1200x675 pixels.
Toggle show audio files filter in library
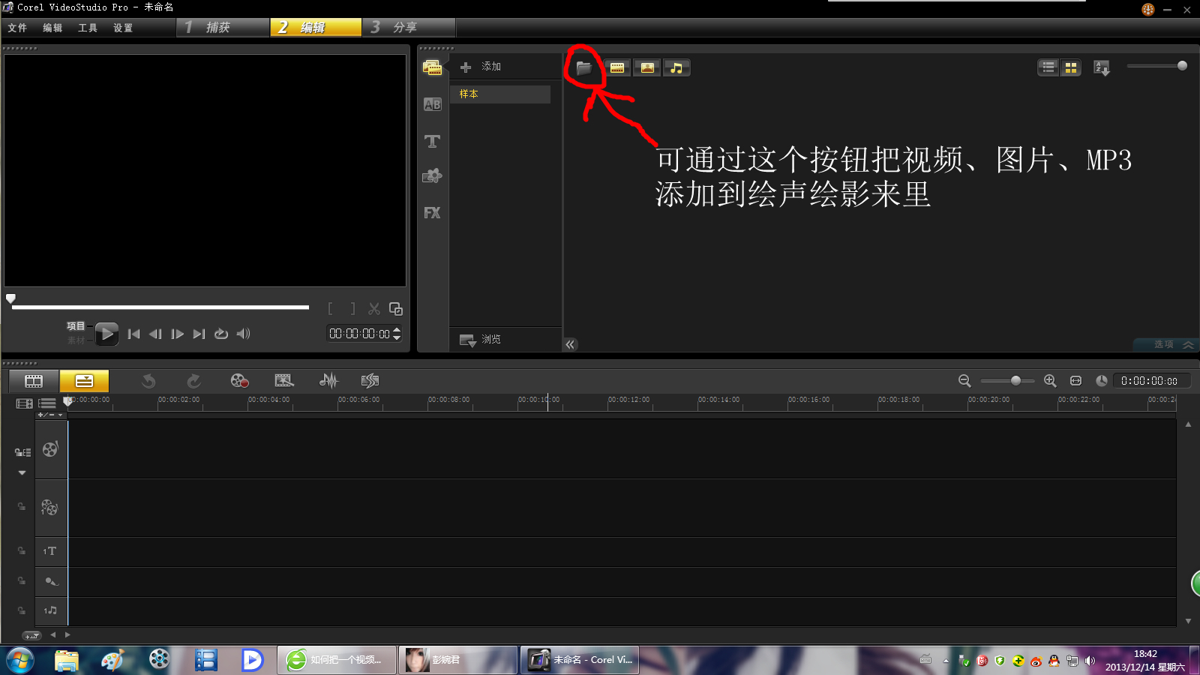click(x=676, y=67)
